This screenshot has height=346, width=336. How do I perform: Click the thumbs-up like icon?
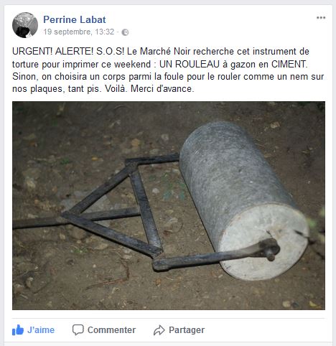[18, 330]
